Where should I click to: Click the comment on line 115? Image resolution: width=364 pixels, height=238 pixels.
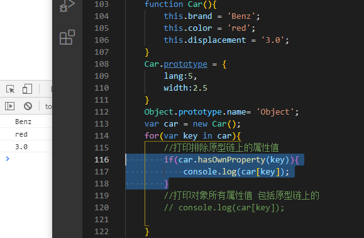point(221,148)
